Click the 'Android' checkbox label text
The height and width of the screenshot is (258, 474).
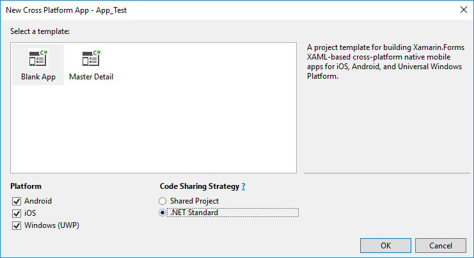coord(38,201)
